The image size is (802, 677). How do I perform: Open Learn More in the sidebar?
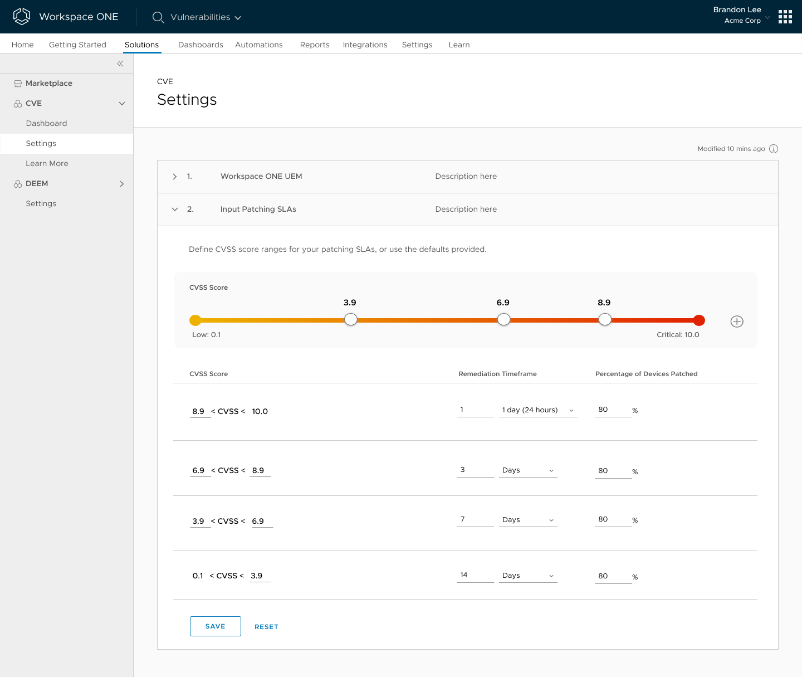67,164
